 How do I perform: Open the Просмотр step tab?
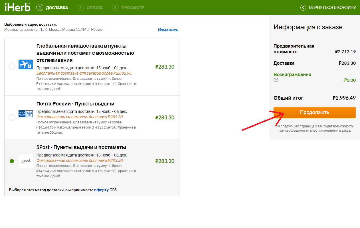click(133, 8)
